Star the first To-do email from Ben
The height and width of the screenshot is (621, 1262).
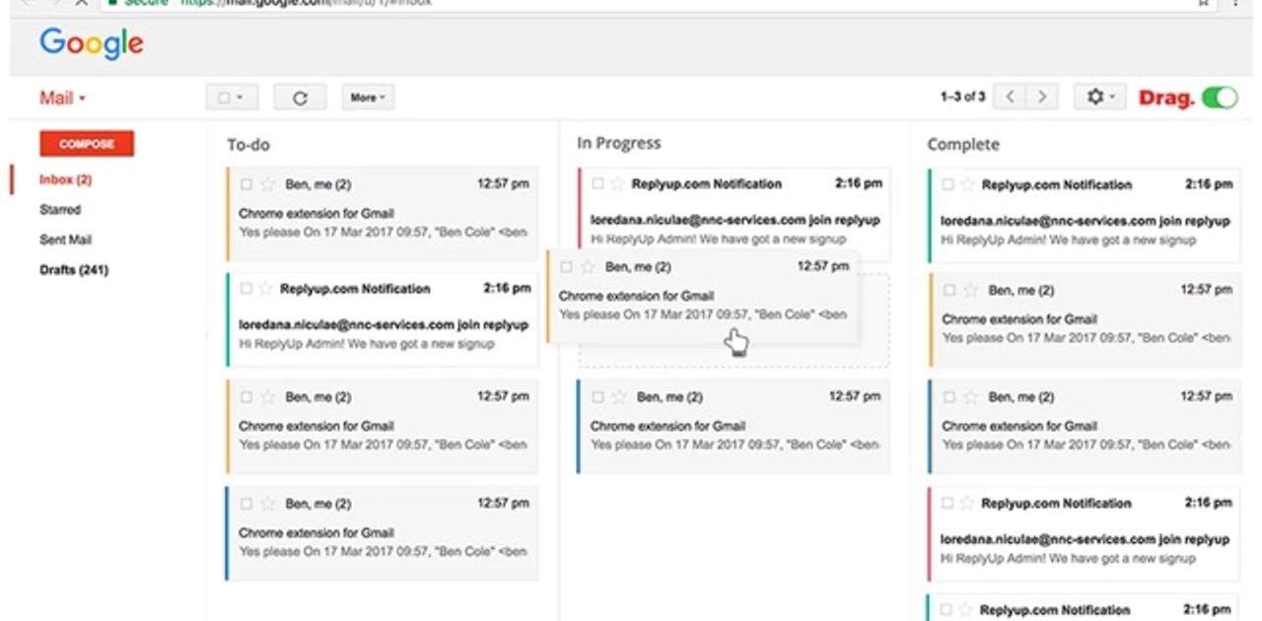pos(268,184)
